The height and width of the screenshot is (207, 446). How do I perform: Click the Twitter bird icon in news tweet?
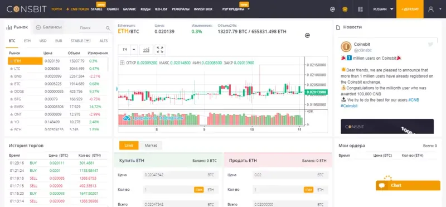430,45
